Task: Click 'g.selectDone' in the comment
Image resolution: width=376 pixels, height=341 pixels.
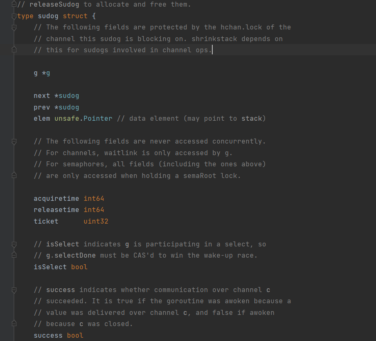Action: point(71,256)
